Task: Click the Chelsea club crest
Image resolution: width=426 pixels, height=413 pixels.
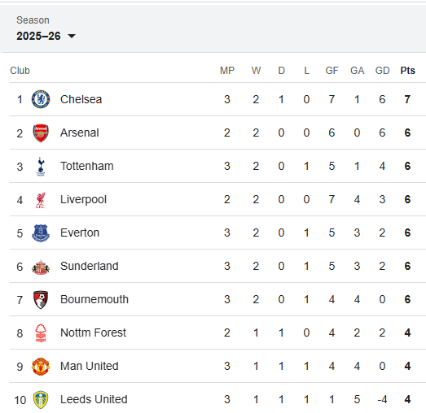Action: 41,99
